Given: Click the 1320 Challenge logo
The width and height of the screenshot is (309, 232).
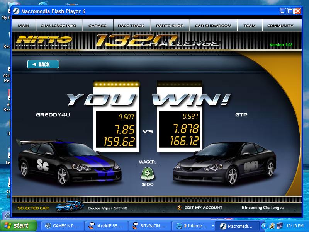Looking at the screenshot, I should (x=158, y=41).
